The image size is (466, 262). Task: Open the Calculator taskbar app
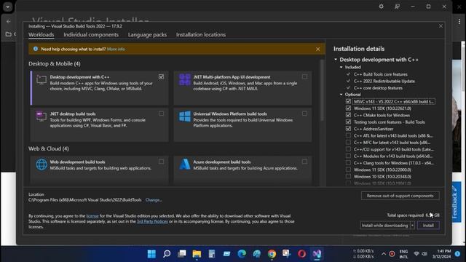coord(212,254)
